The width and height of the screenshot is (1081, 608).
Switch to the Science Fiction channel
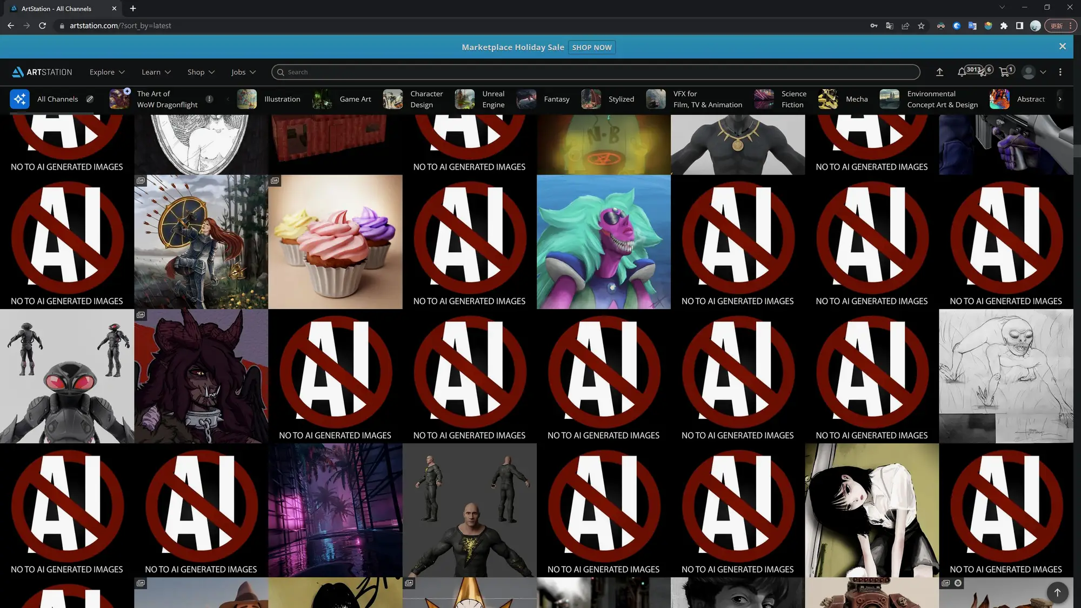point(780,99)
